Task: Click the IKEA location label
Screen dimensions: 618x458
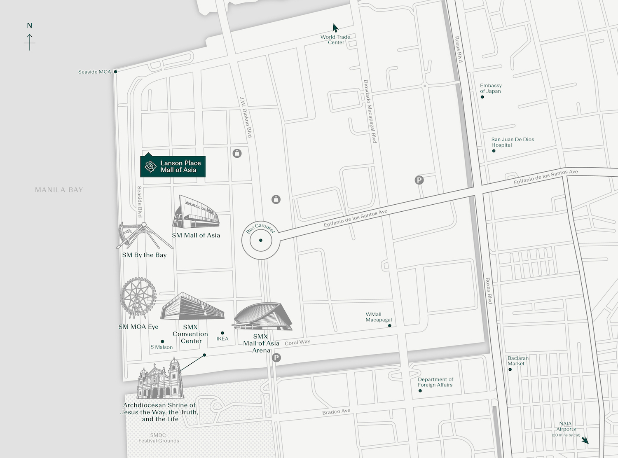Action: (222, 339)
